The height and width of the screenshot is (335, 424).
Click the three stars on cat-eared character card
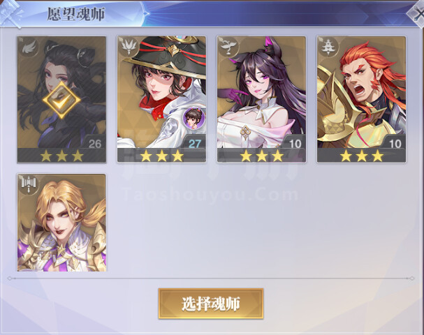261,156
